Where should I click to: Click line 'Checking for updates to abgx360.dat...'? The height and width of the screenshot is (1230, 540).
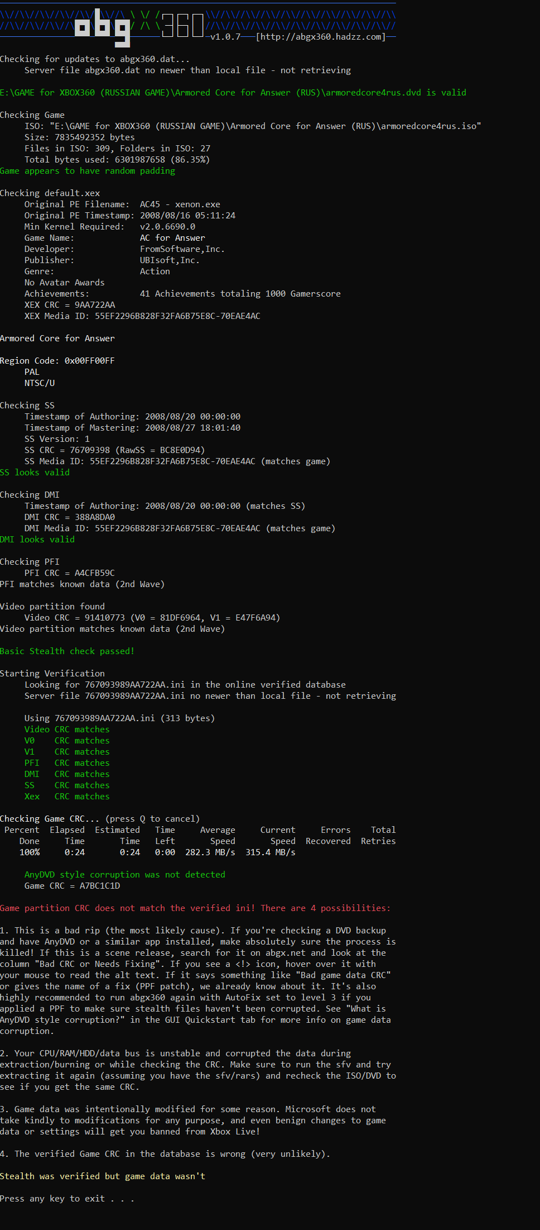click(95, 59)
